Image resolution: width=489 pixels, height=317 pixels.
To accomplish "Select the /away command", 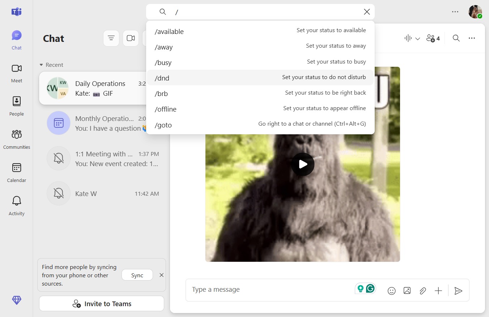I will point(260,47).
